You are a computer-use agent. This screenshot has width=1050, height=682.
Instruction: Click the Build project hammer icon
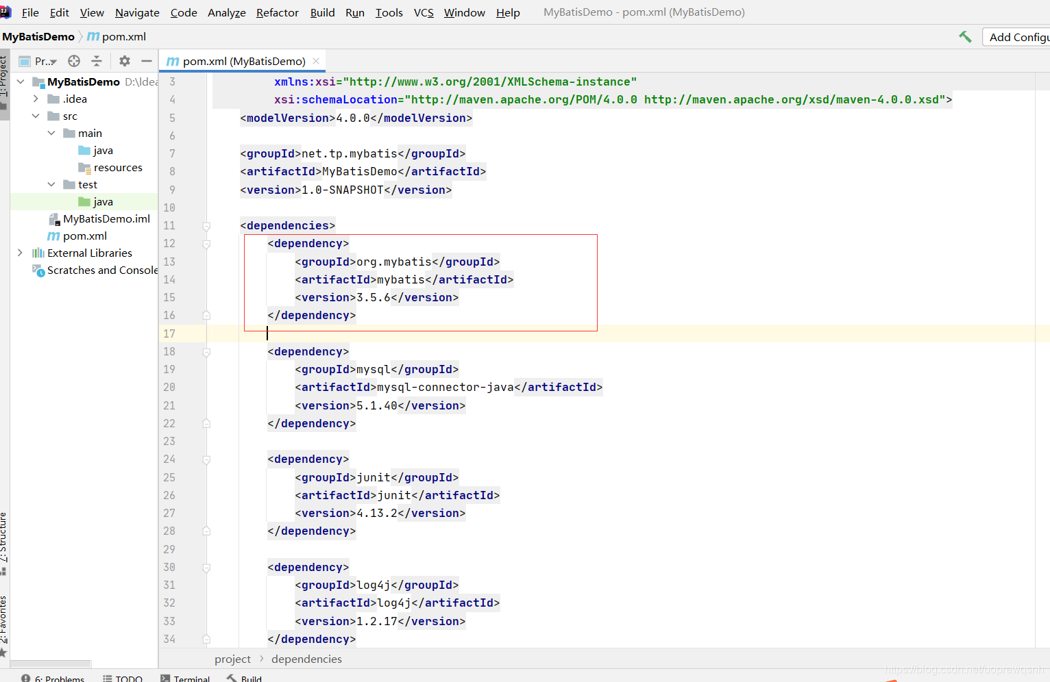click(x=965, y=37)
